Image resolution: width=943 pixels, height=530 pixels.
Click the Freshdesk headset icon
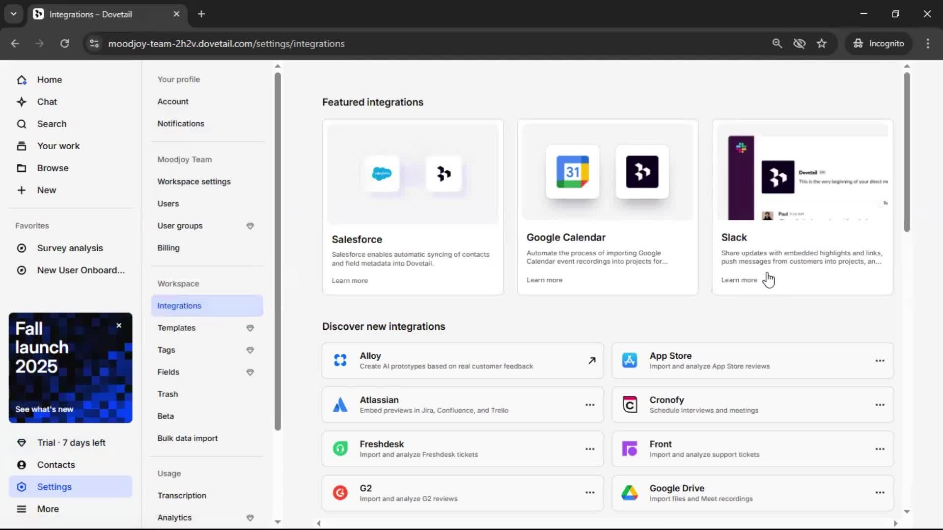(340, 449)
